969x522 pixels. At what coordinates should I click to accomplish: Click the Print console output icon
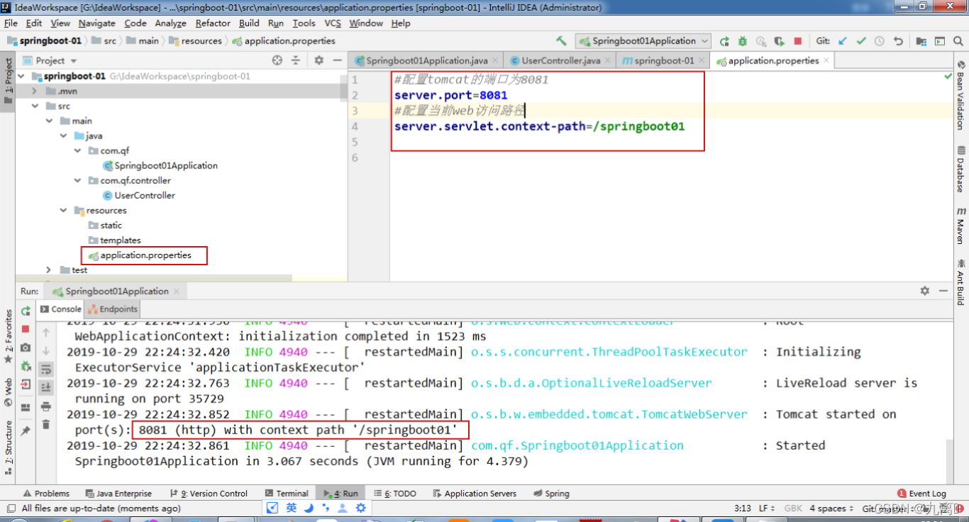[46, 406]
